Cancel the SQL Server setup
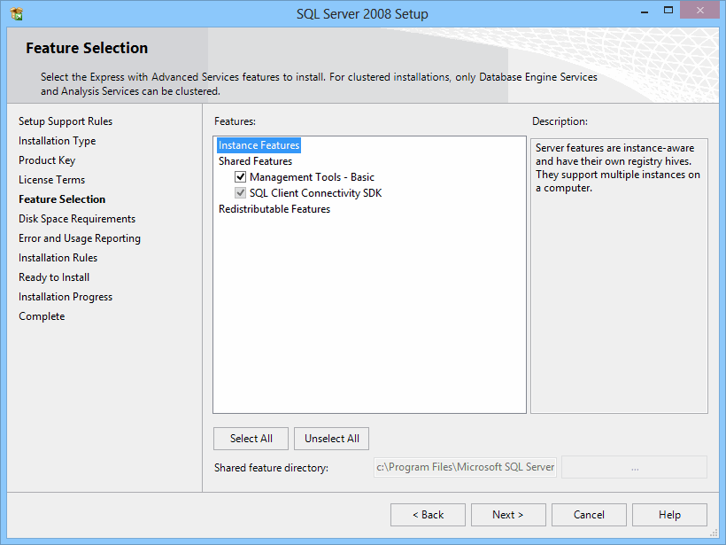726x545 pixels. click(589, 515)
